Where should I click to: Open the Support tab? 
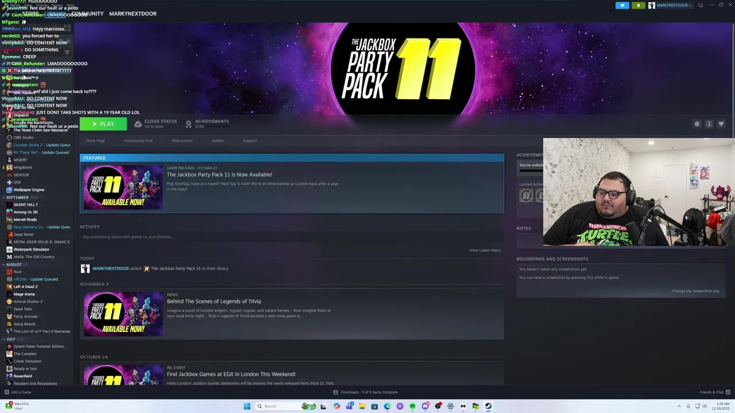point(250,141)
